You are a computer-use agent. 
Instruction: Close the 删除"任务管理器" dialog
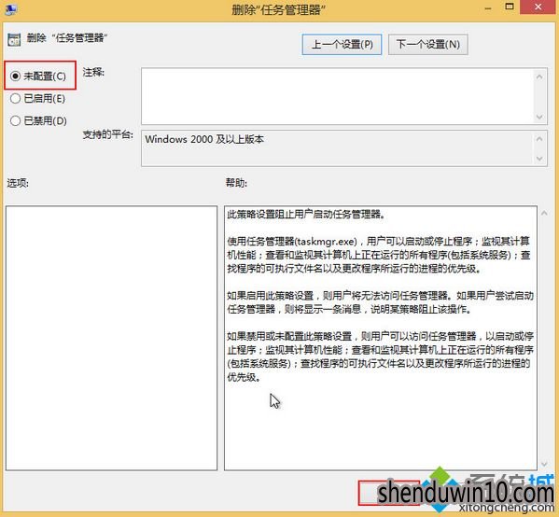coord(538,7)
